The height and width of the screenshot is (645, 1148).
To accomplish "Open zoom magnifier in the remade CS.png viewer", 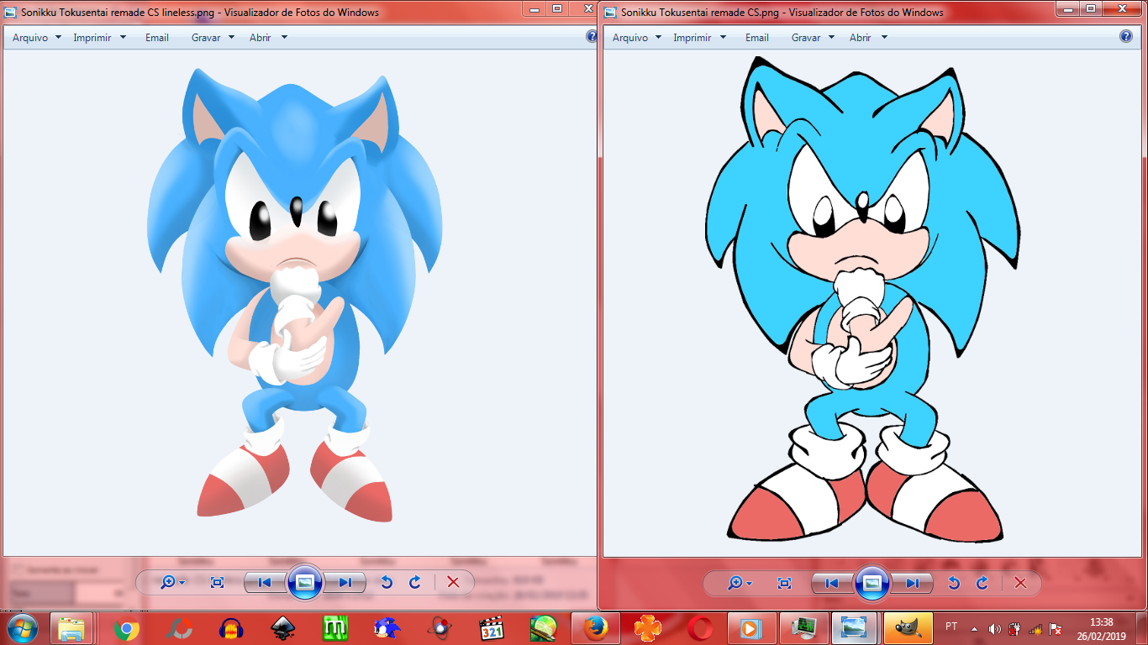I will (740, 583).
